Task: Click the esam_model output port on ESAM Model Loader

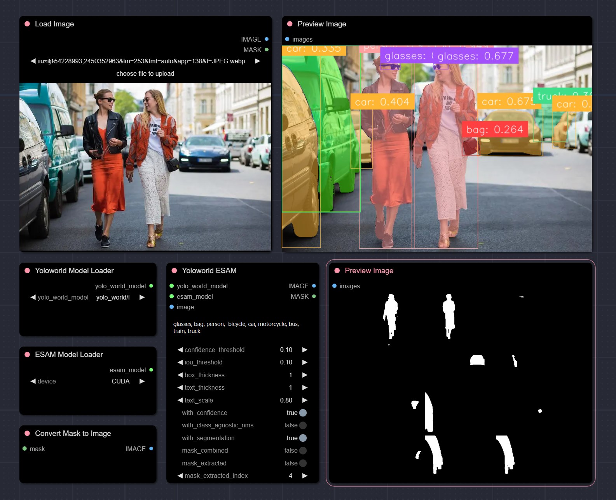Action: (x=151, y=370)
